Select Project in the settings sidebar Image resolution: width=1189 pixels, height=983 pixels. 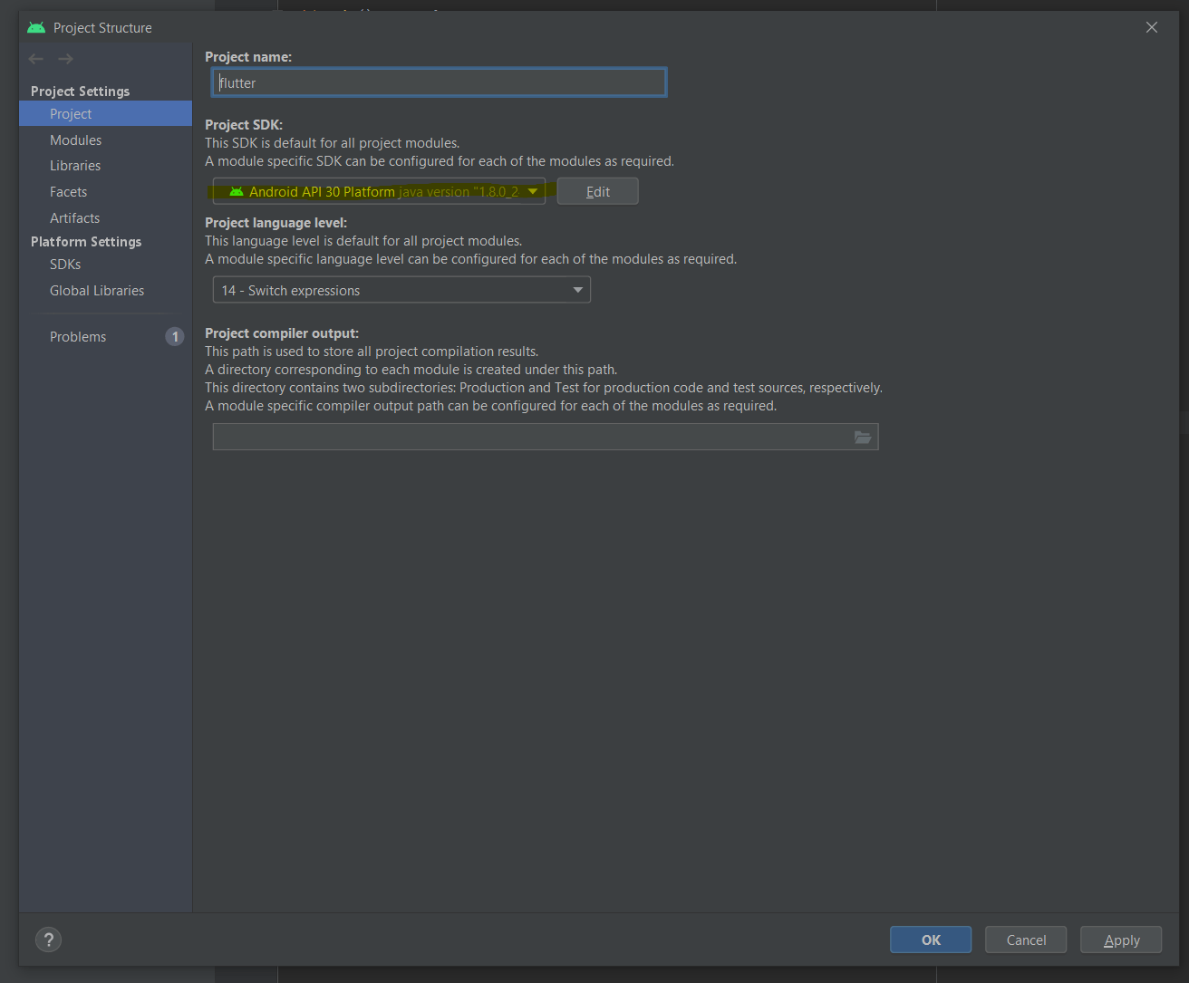coord(71,114)
